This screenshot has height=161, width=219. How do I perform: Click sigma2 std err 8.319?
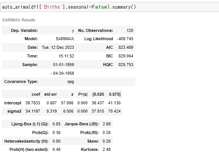point(52,111)
